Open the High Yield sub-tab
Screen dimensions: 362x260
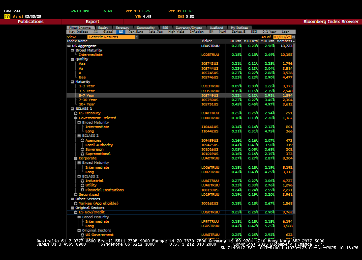176,32
